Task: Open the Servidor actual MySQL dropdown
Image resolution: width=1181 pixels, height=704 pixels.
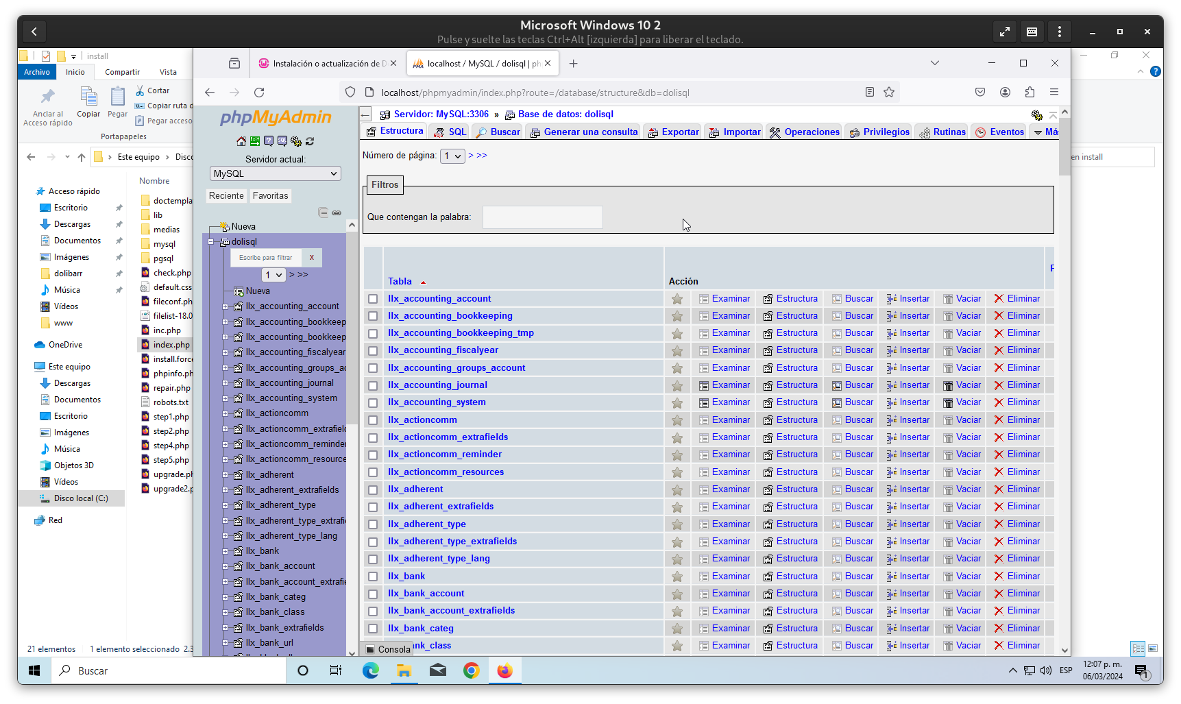Action: coord(275,174)
